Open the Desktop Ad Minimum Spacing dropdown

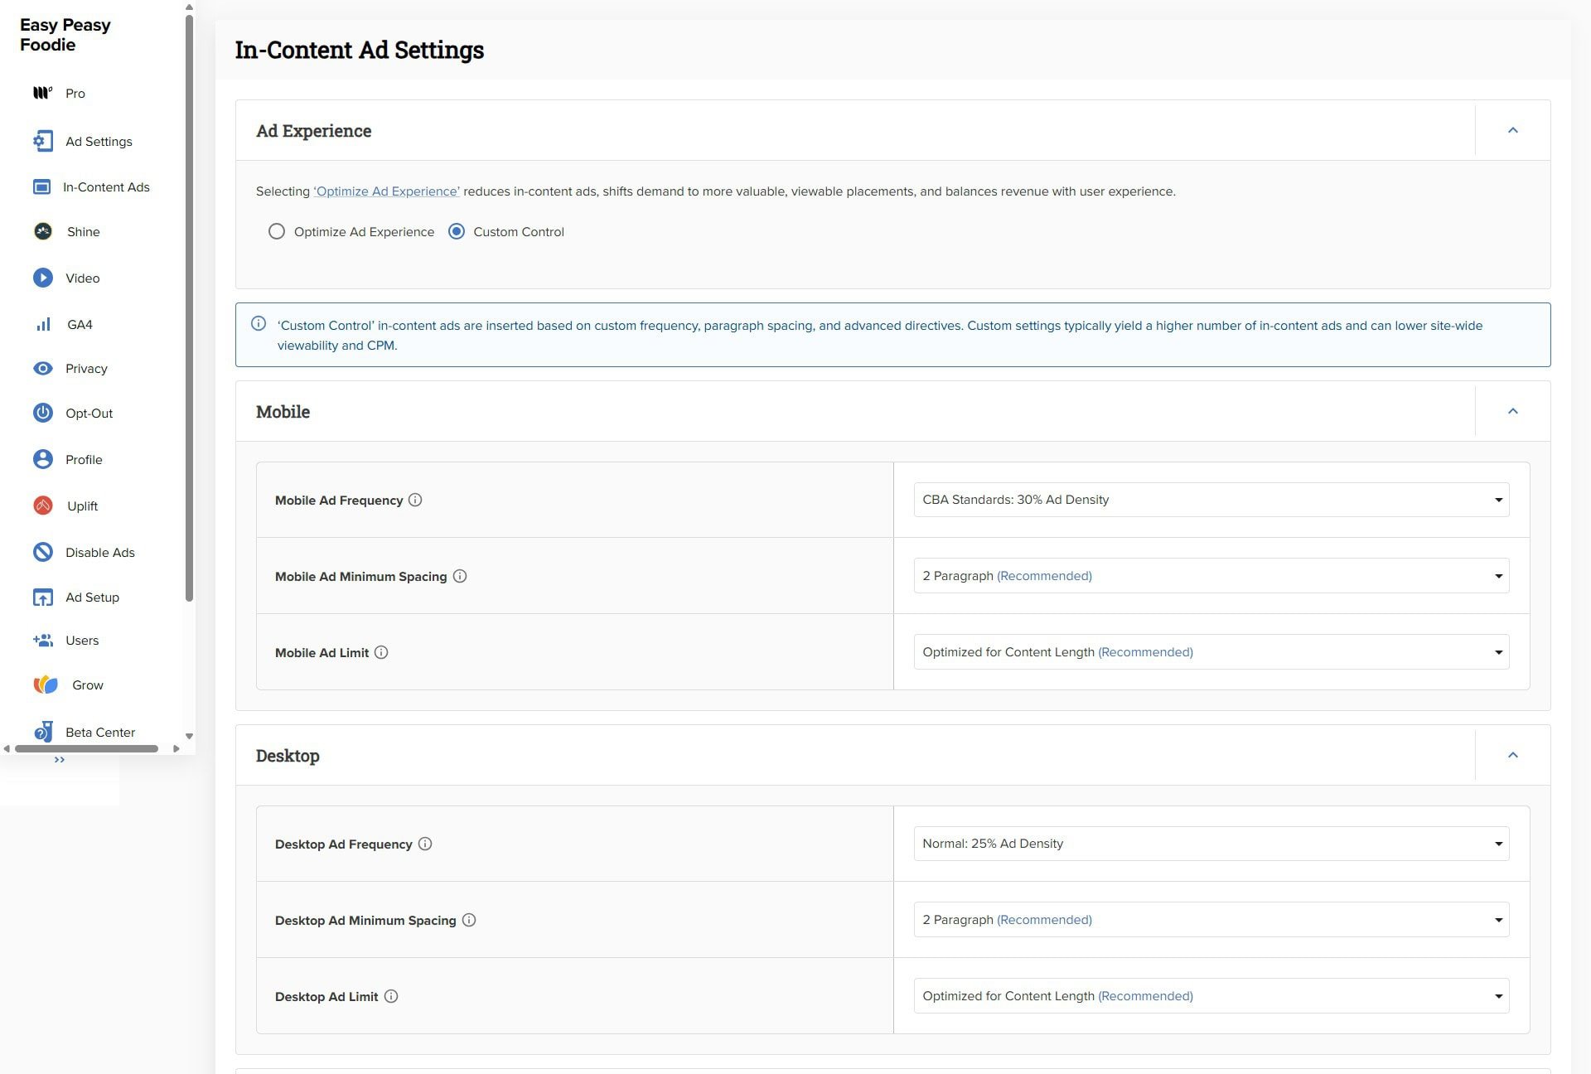pos(1211,919)
